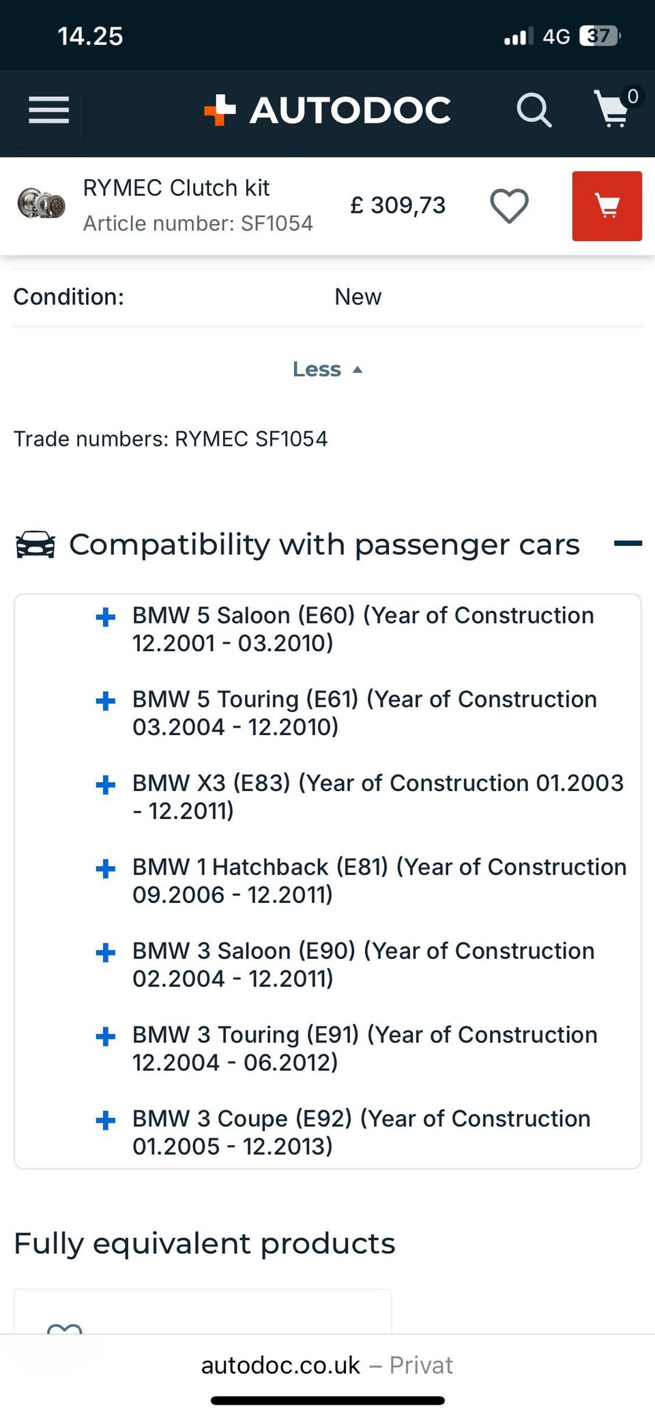Expand BMW 3 Saloon (E90) entry
655x1419 pixels.
point(106,953)
